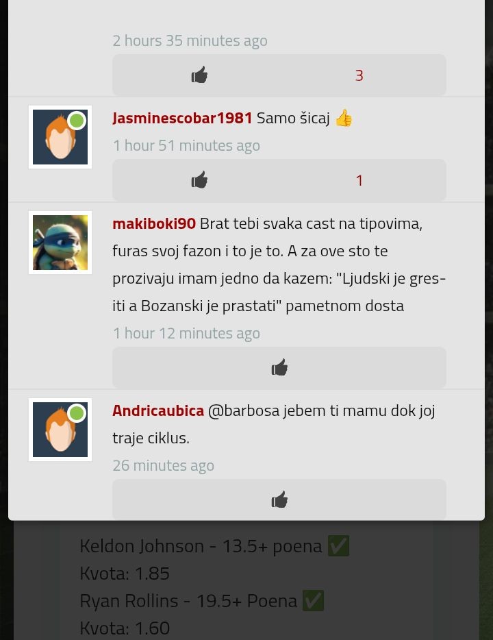This screenshot has height=640, width=493.
Task: Click the green online dot on Jasminescobar1981's avatar
Action: tap(77, 121)
